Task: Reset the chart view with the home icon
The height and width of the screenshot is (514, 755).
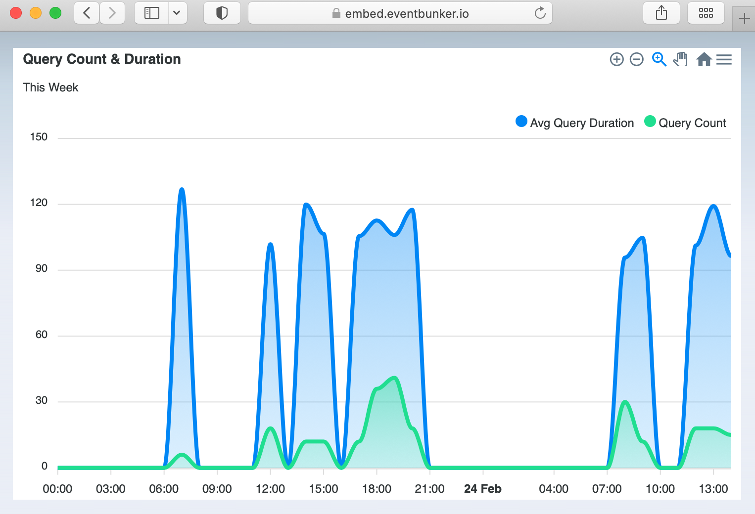Action: click(704, 59)
